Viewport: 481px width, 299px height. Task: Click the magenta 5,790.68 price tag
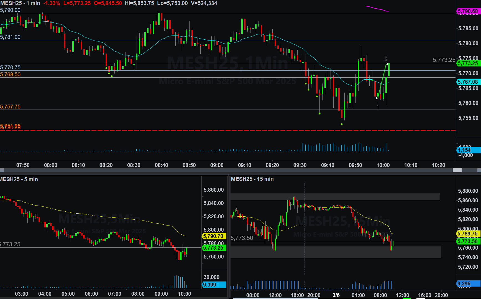(x=468, y=11)
